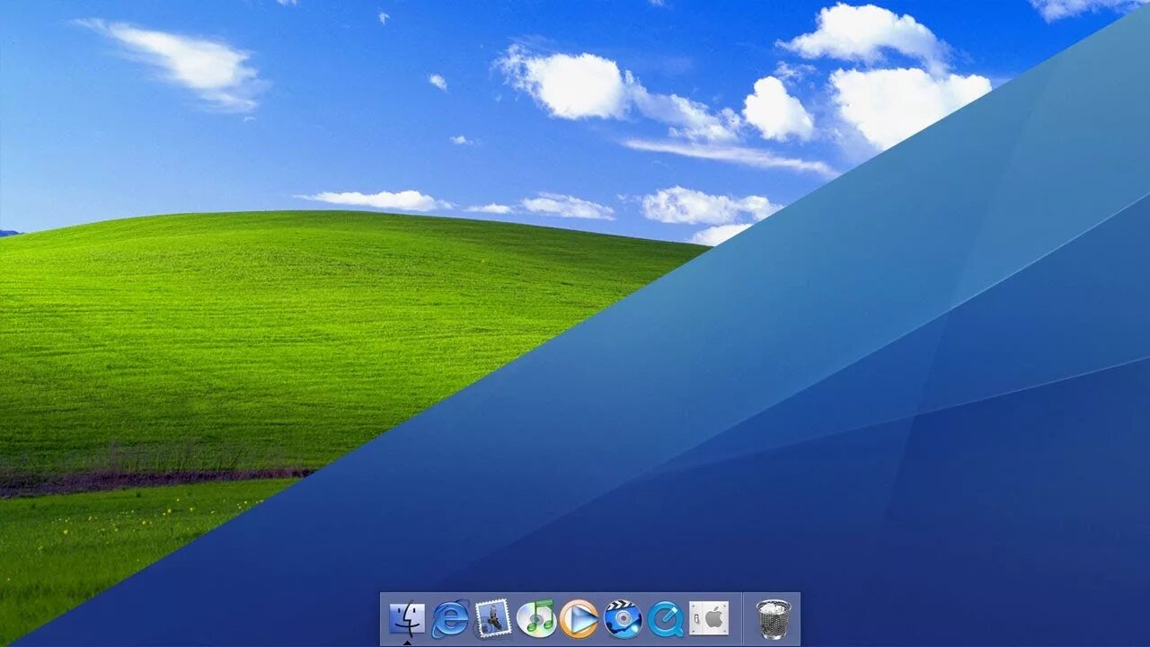Viewport: 1150px width, 647px height.
Task: Open the orange play-button media player
Action: 579,618
